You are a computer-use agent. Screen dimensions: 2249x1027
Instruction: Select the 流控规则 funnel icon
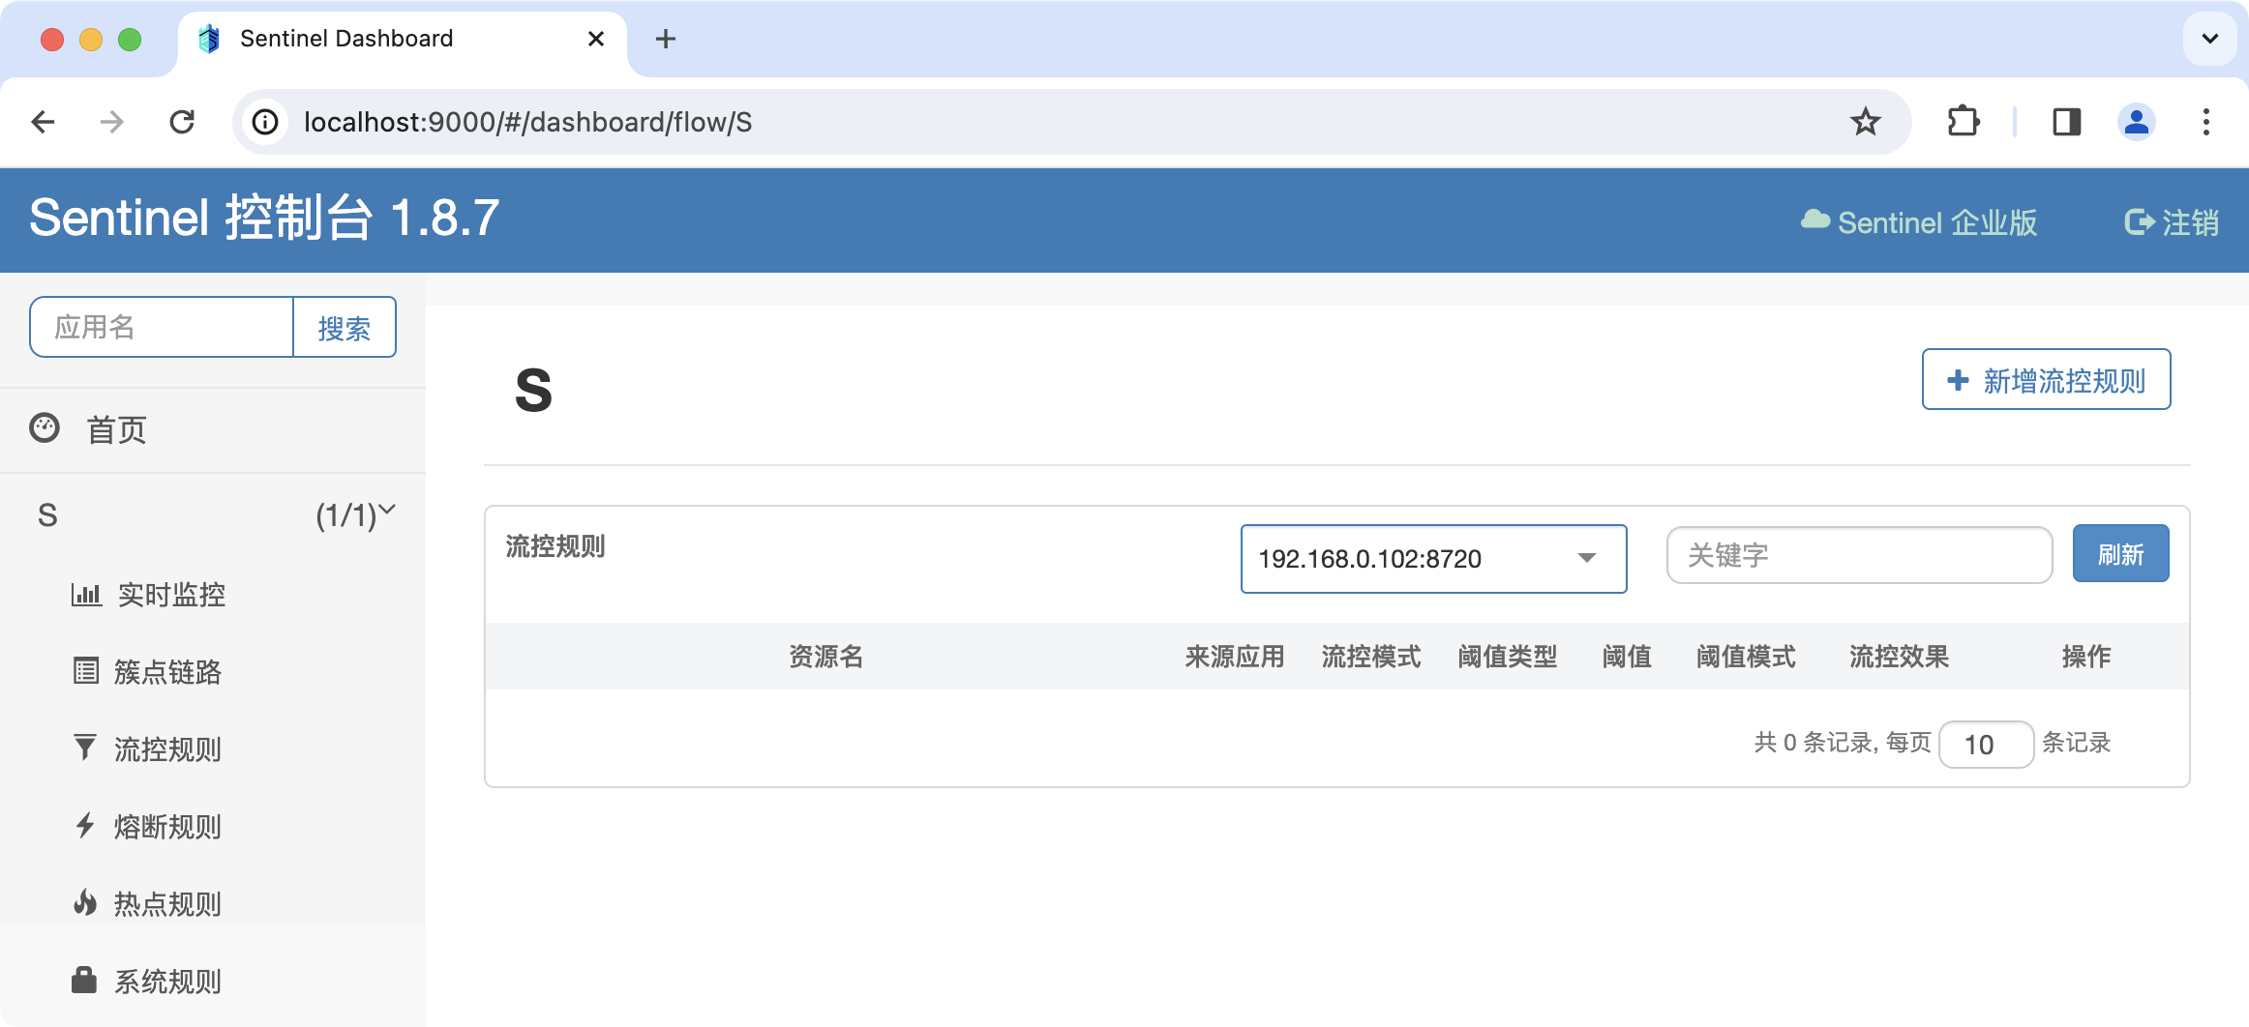(x=85, y=748)
